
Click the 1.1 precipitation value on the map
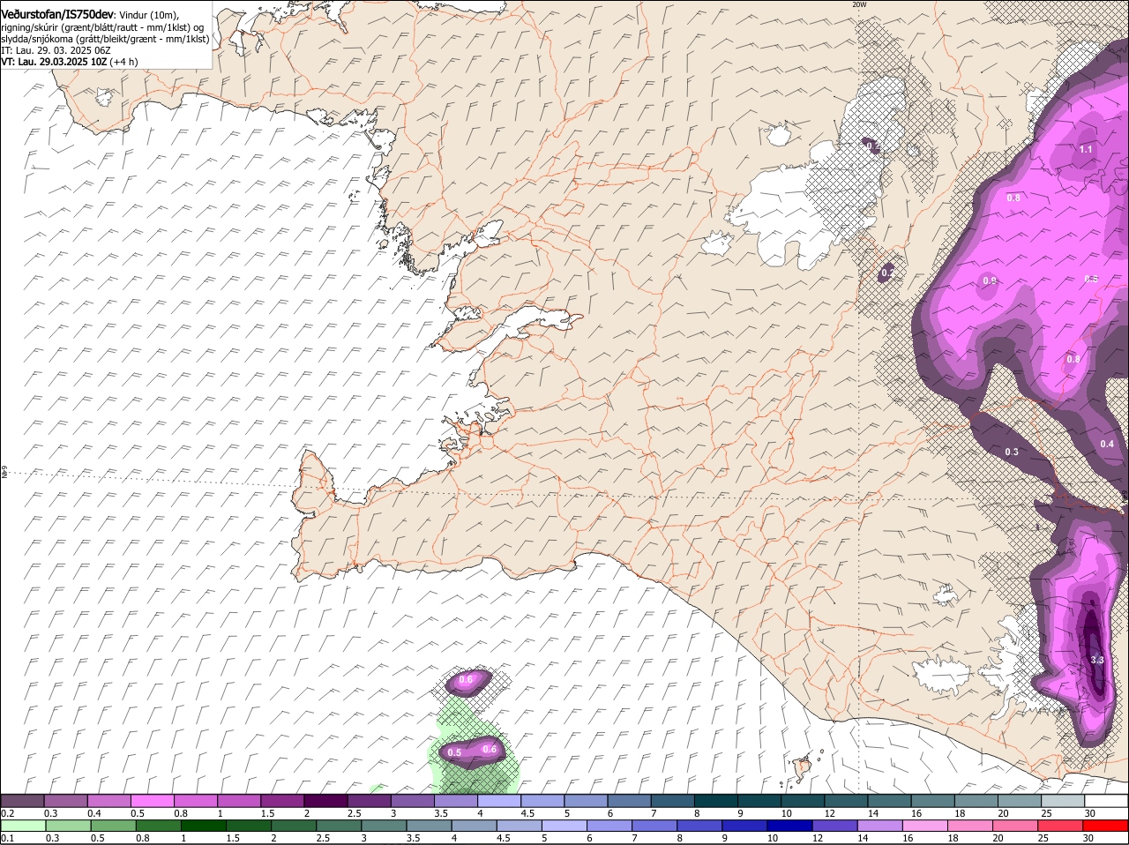(1086, 150)
